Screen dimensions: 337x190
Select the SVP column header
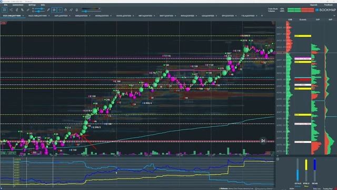pyautogui.click(x=330, y=20)
